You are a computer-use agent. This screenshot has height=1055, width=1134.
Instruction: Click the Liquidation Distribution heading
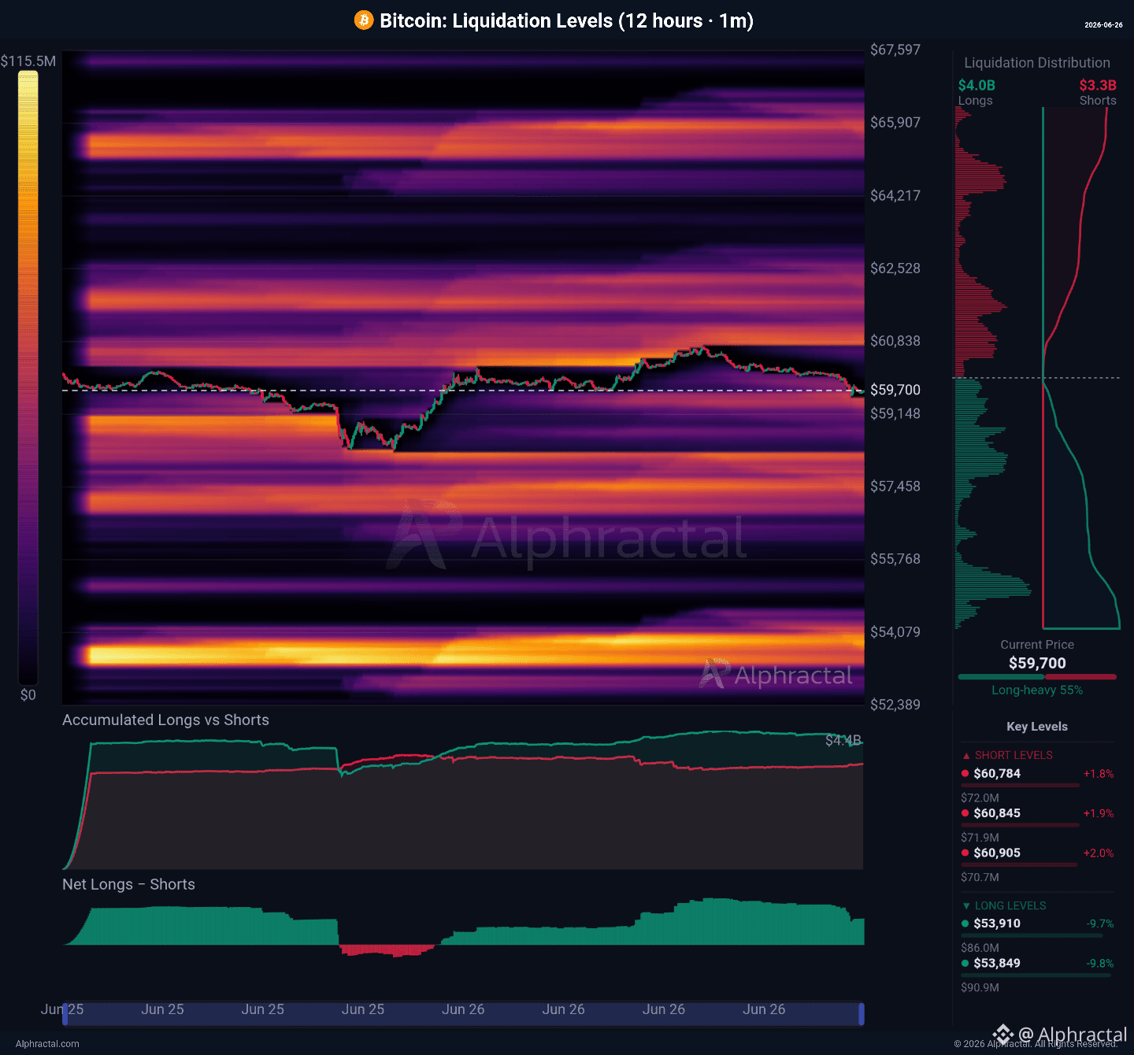pyautogui.click(x=1037, y=63)
